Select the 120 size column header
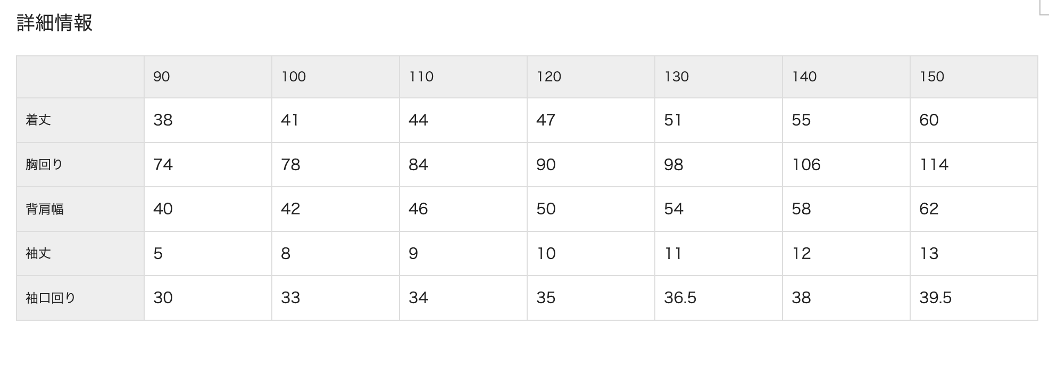 tap(591, 77)
